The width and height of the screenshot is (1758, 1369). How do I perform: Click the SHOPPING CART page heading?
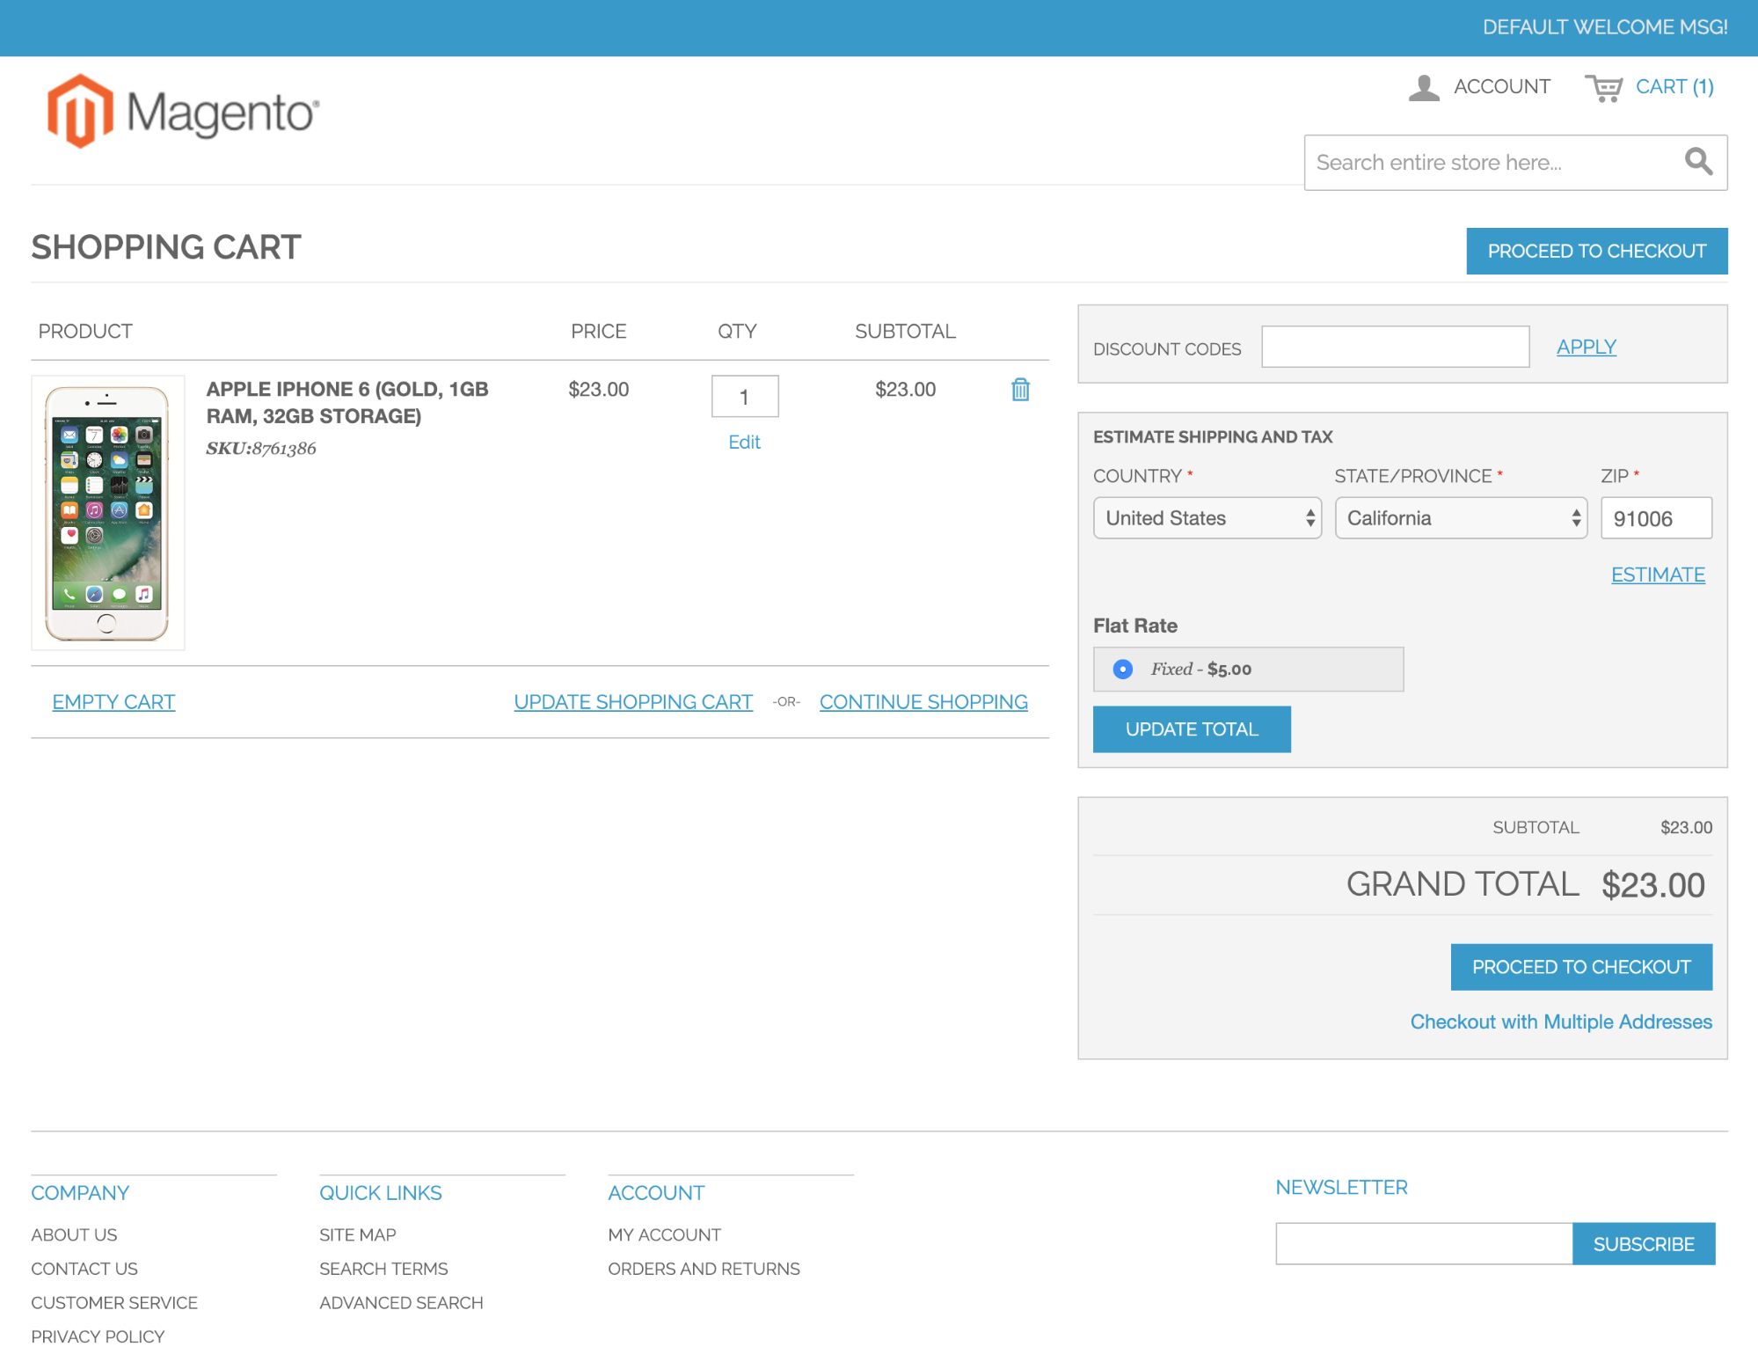point(166,247)
